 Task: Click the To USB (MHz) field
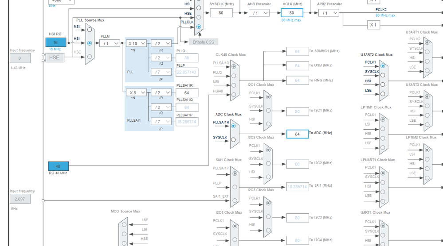[x=298, y=65]
